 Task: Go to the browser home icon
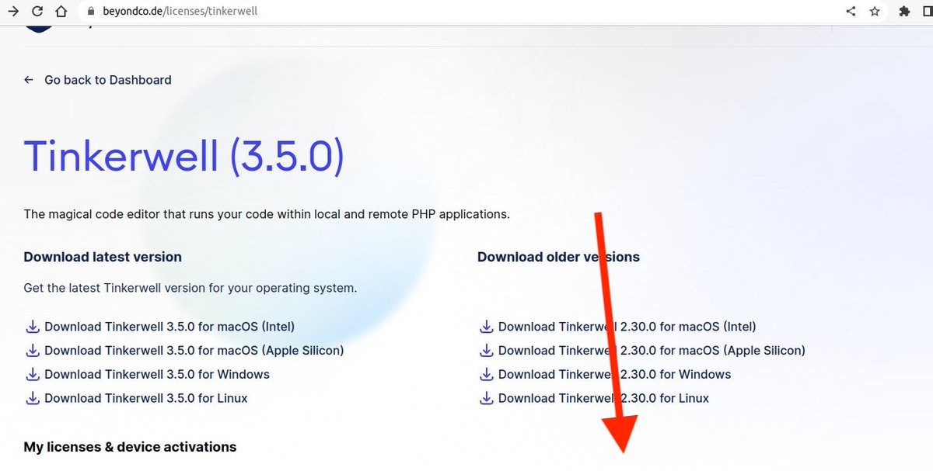click(x=61, y=12)
